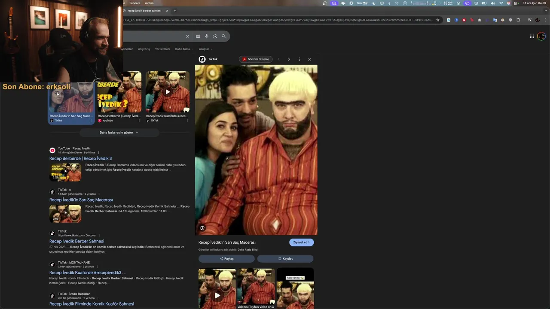Screen dimensions: 550x309
Task: Open the large preview image
Action: point(256,150)
